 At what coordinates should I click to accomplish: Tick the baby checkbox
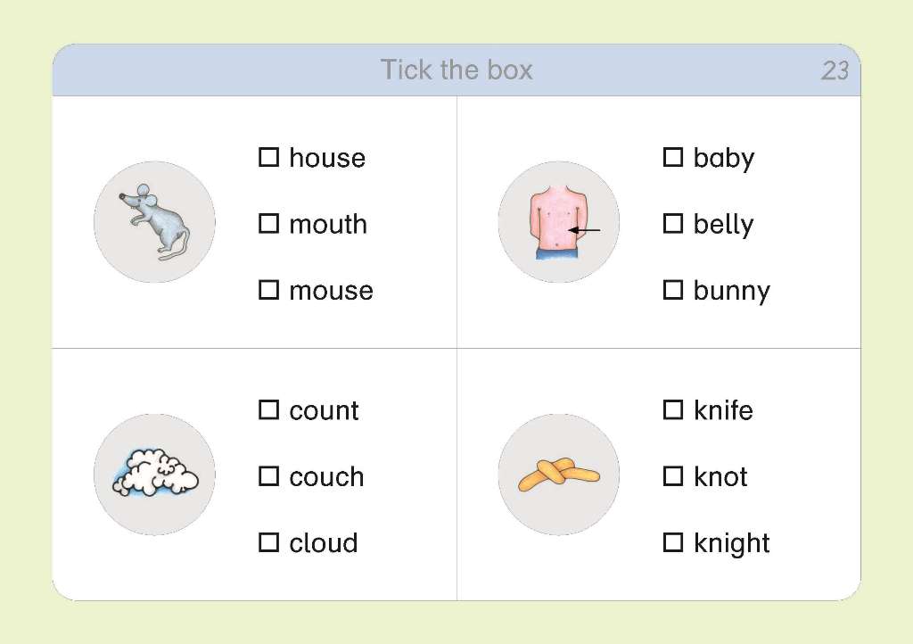673,157
